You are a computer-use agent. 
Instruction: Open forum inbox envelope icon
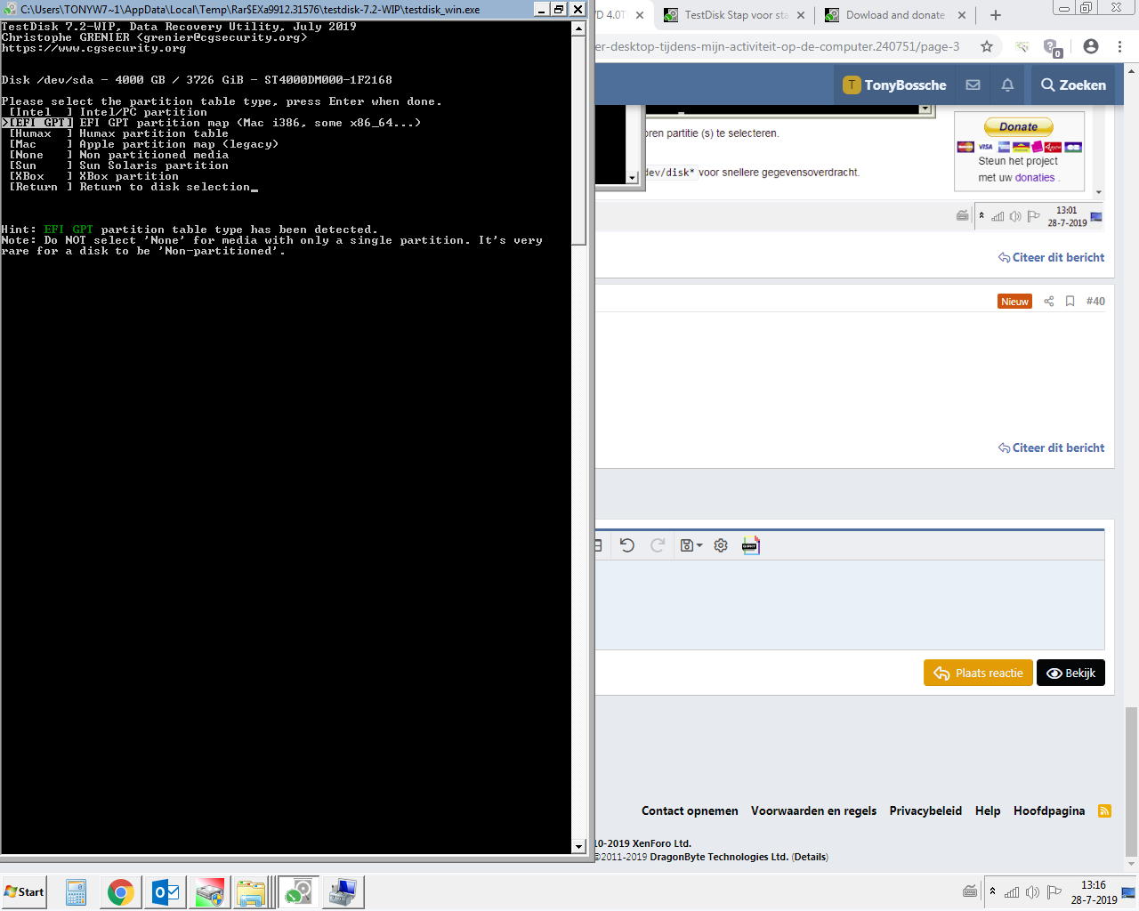point(973,85)
